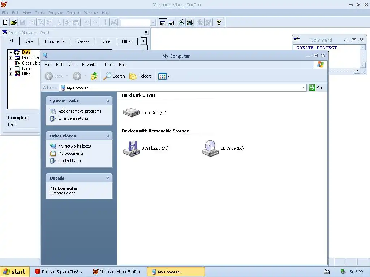Click Change a setting link
Viewport: 370px width, 277px height.
click(73, 118)
